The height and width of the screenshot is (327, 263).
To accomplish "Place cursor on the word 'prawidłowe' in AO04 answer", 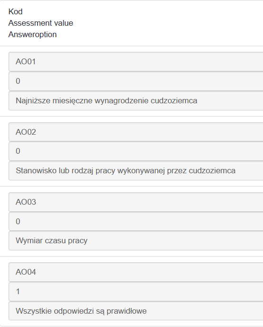I will coord(127,311).
